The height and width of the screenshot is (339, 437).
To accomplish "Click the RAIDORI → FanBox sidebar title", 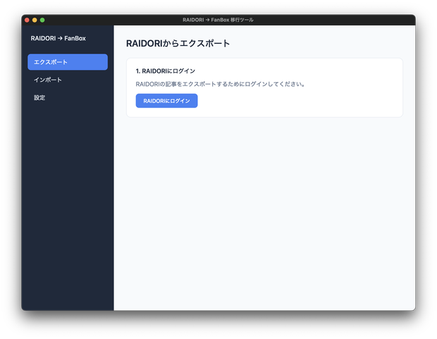I will click(x=58, y=38).
